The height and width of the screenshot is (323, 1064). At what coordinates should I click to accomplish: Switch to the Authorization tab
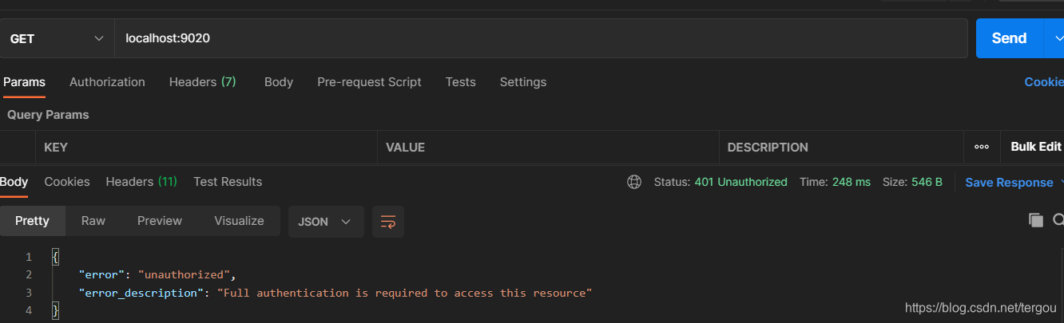107,82
